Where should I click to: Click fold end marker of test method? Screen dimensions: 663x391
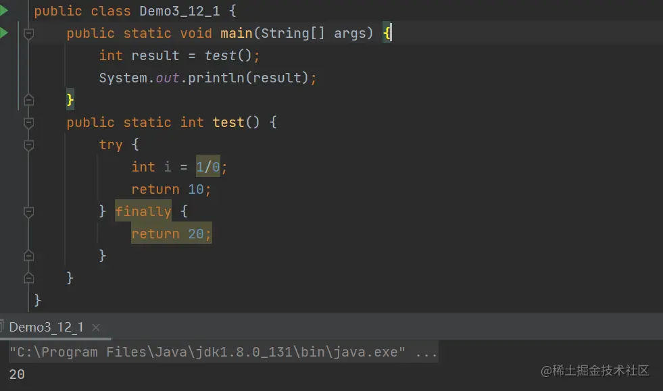(x=29, y=278)
